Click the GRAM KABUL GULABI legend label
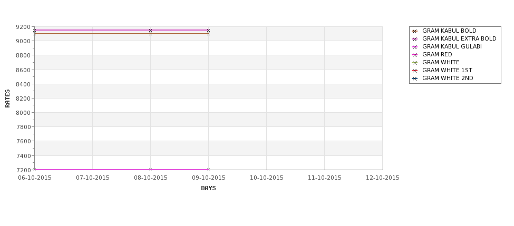 click(x=452, y=46)
